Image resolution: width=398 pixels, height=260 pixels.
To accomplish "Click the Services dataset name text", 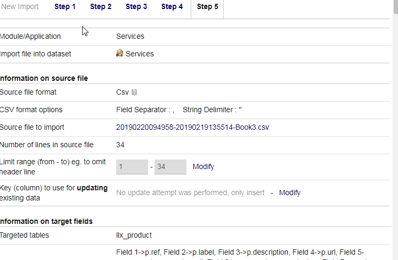I will click(140, 54).
